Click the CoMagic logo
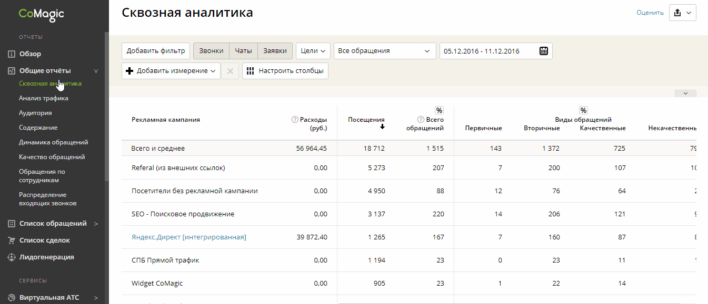 coord(41,14)
